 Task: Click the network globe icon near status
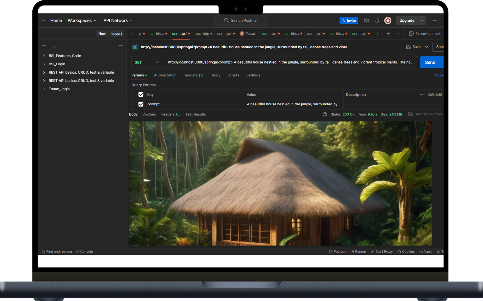pos(325,114)
